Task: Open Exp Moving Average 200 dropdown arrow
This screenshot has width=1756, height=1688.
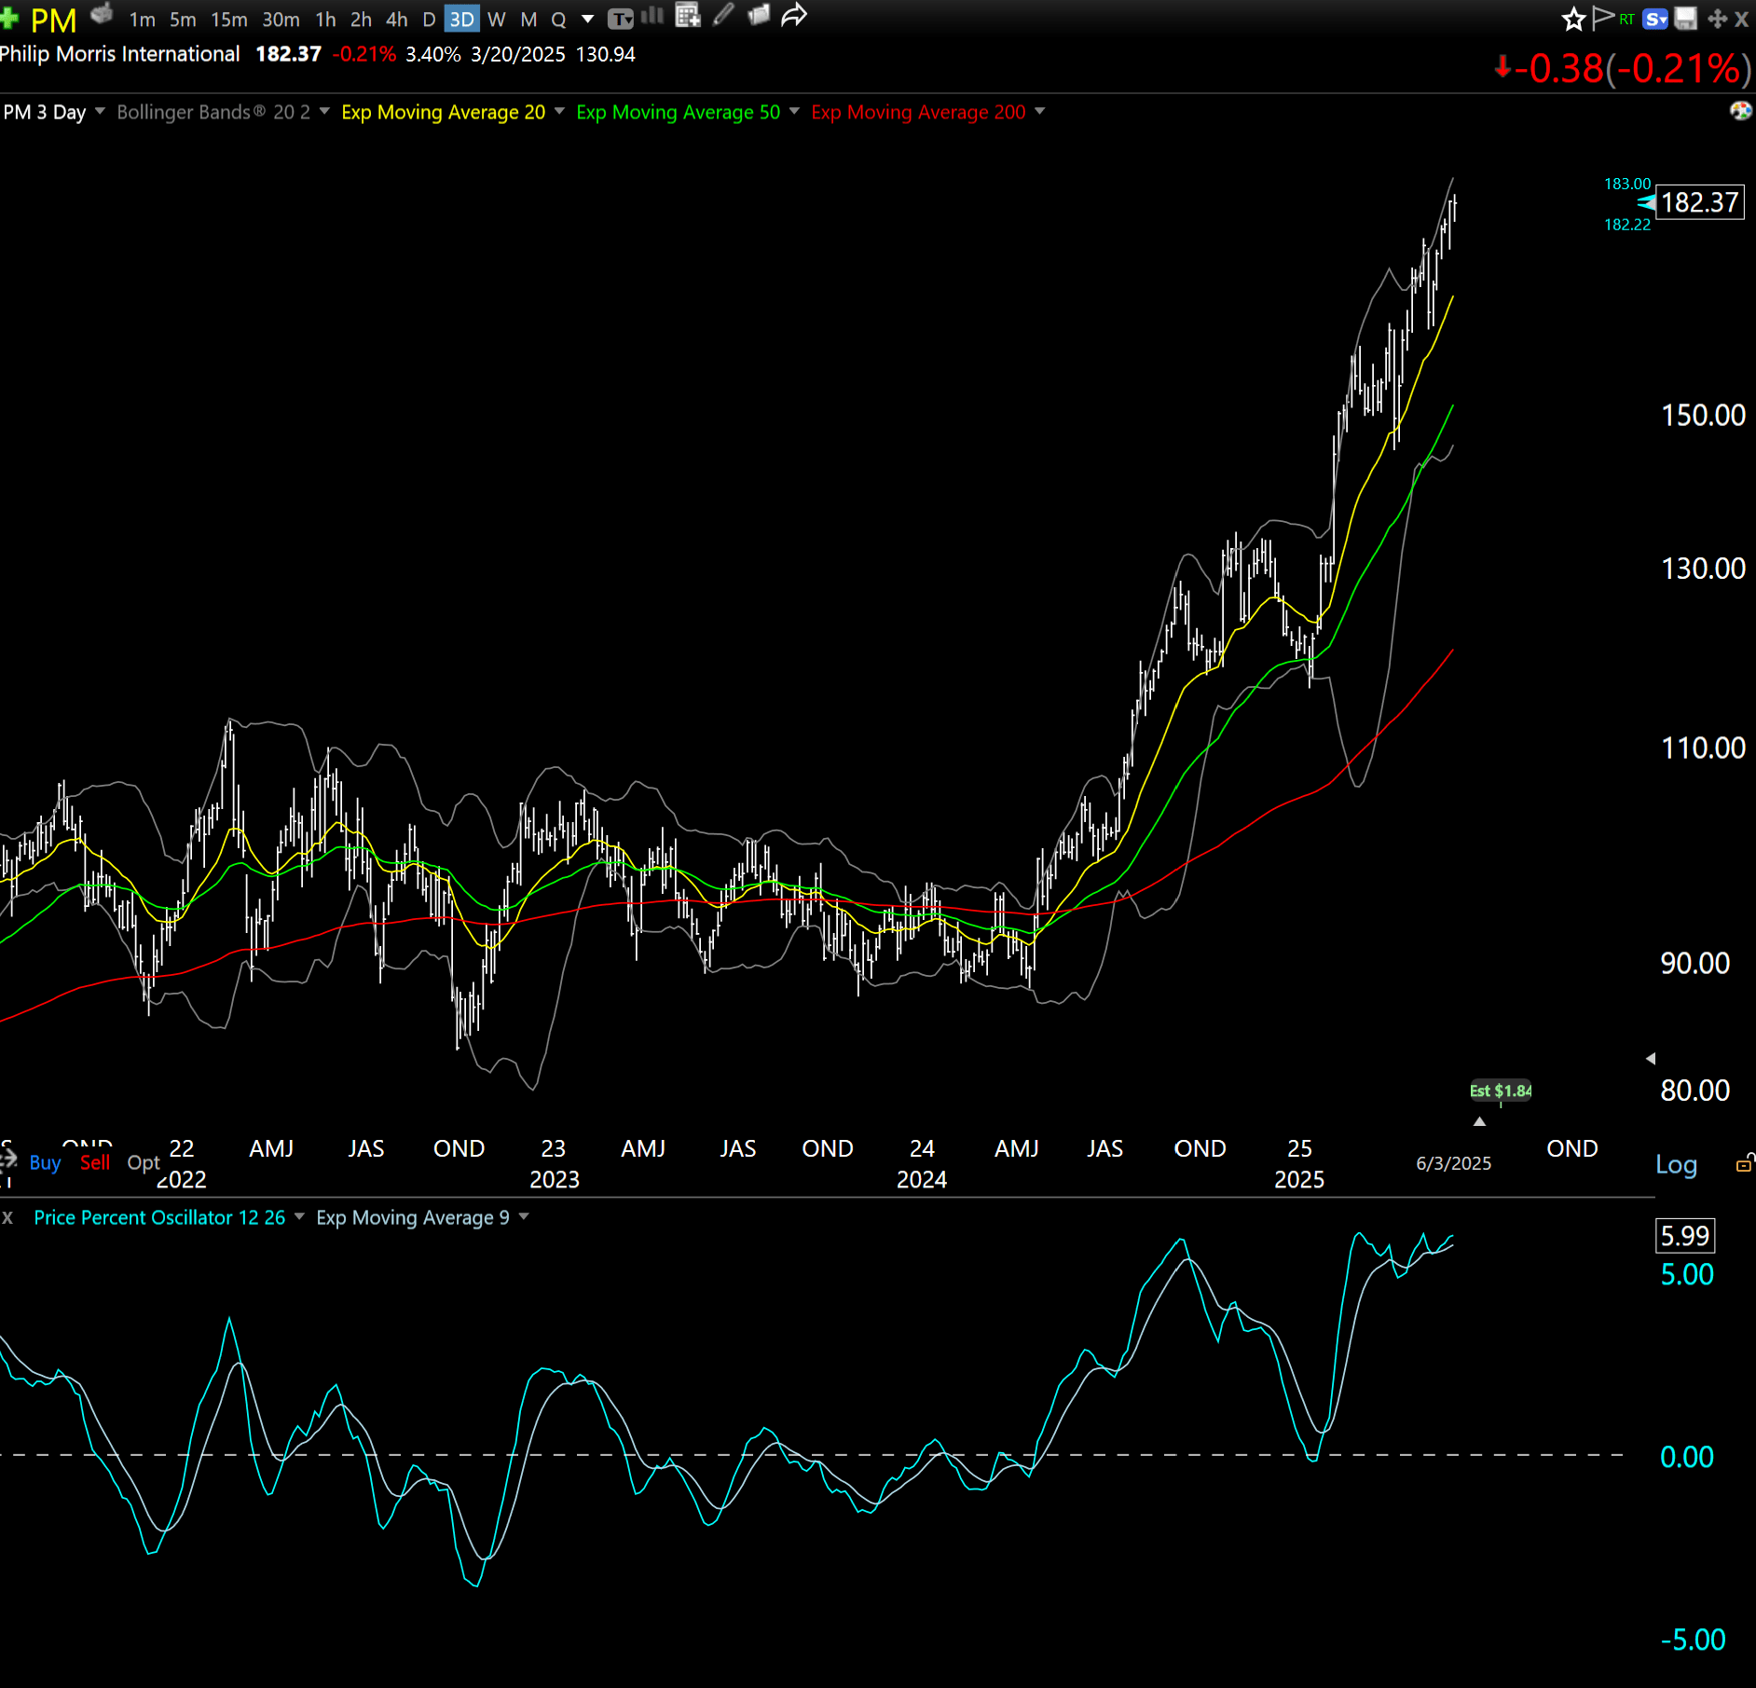Action: (1039, 112)
